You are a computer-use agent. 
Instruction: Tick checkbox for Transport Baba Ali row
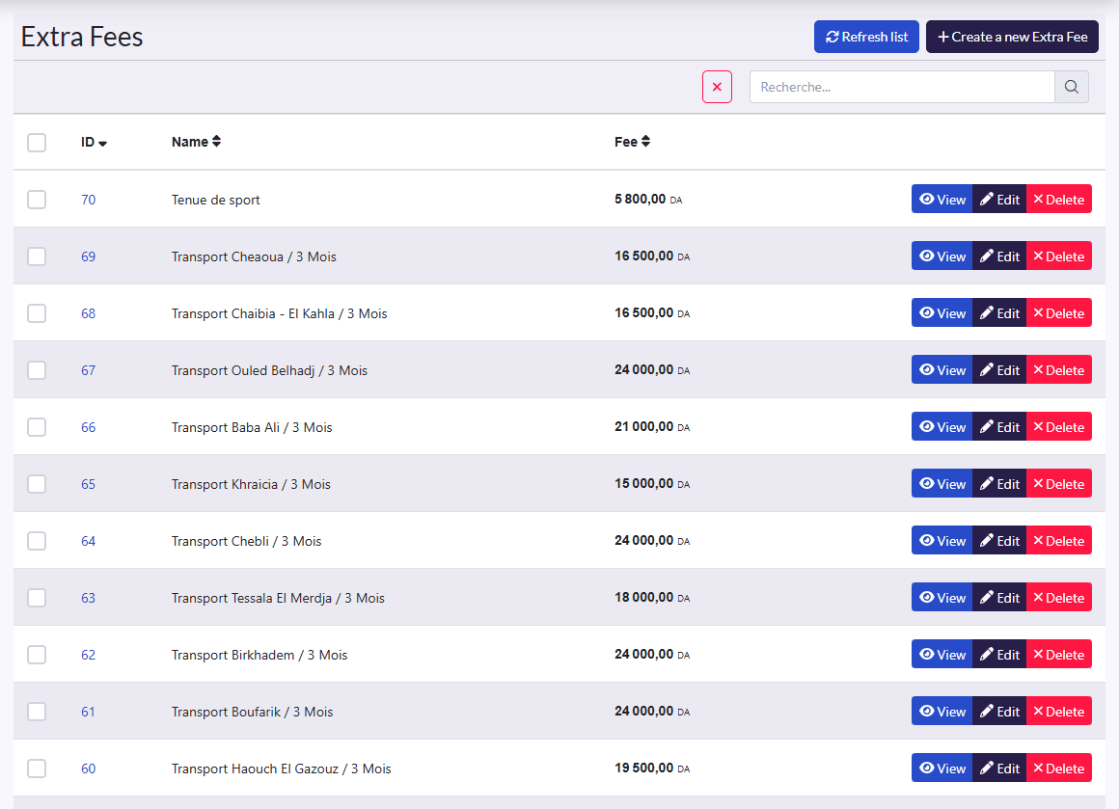tap(37, 426)
